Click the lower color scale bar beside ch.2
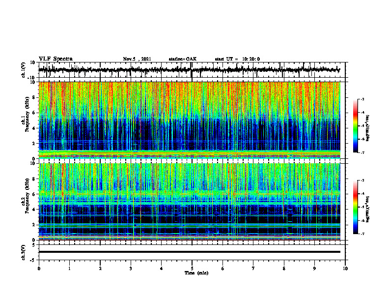The height and width of the screenshot is (301, 389). (x=355, y=207)
